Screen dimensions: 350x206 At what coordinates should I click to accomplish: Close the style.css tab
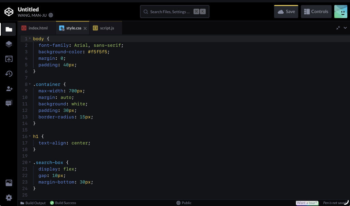point(85,28)
